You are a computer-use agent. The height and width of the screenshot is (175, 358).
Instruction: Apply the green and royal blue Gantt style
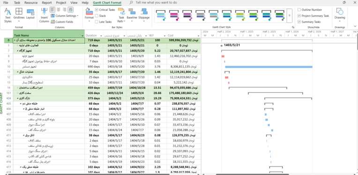(253, 15)
